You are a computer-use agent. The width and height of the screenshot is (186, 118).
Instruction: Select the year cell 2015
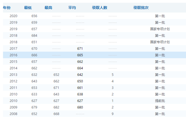[x=13, y=62]
